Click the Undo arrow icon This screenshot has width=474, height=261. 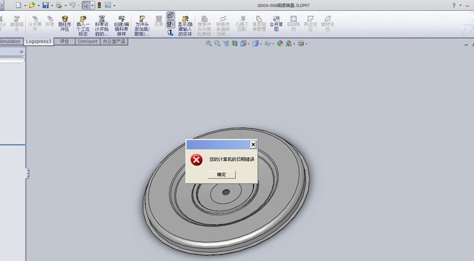72,5
